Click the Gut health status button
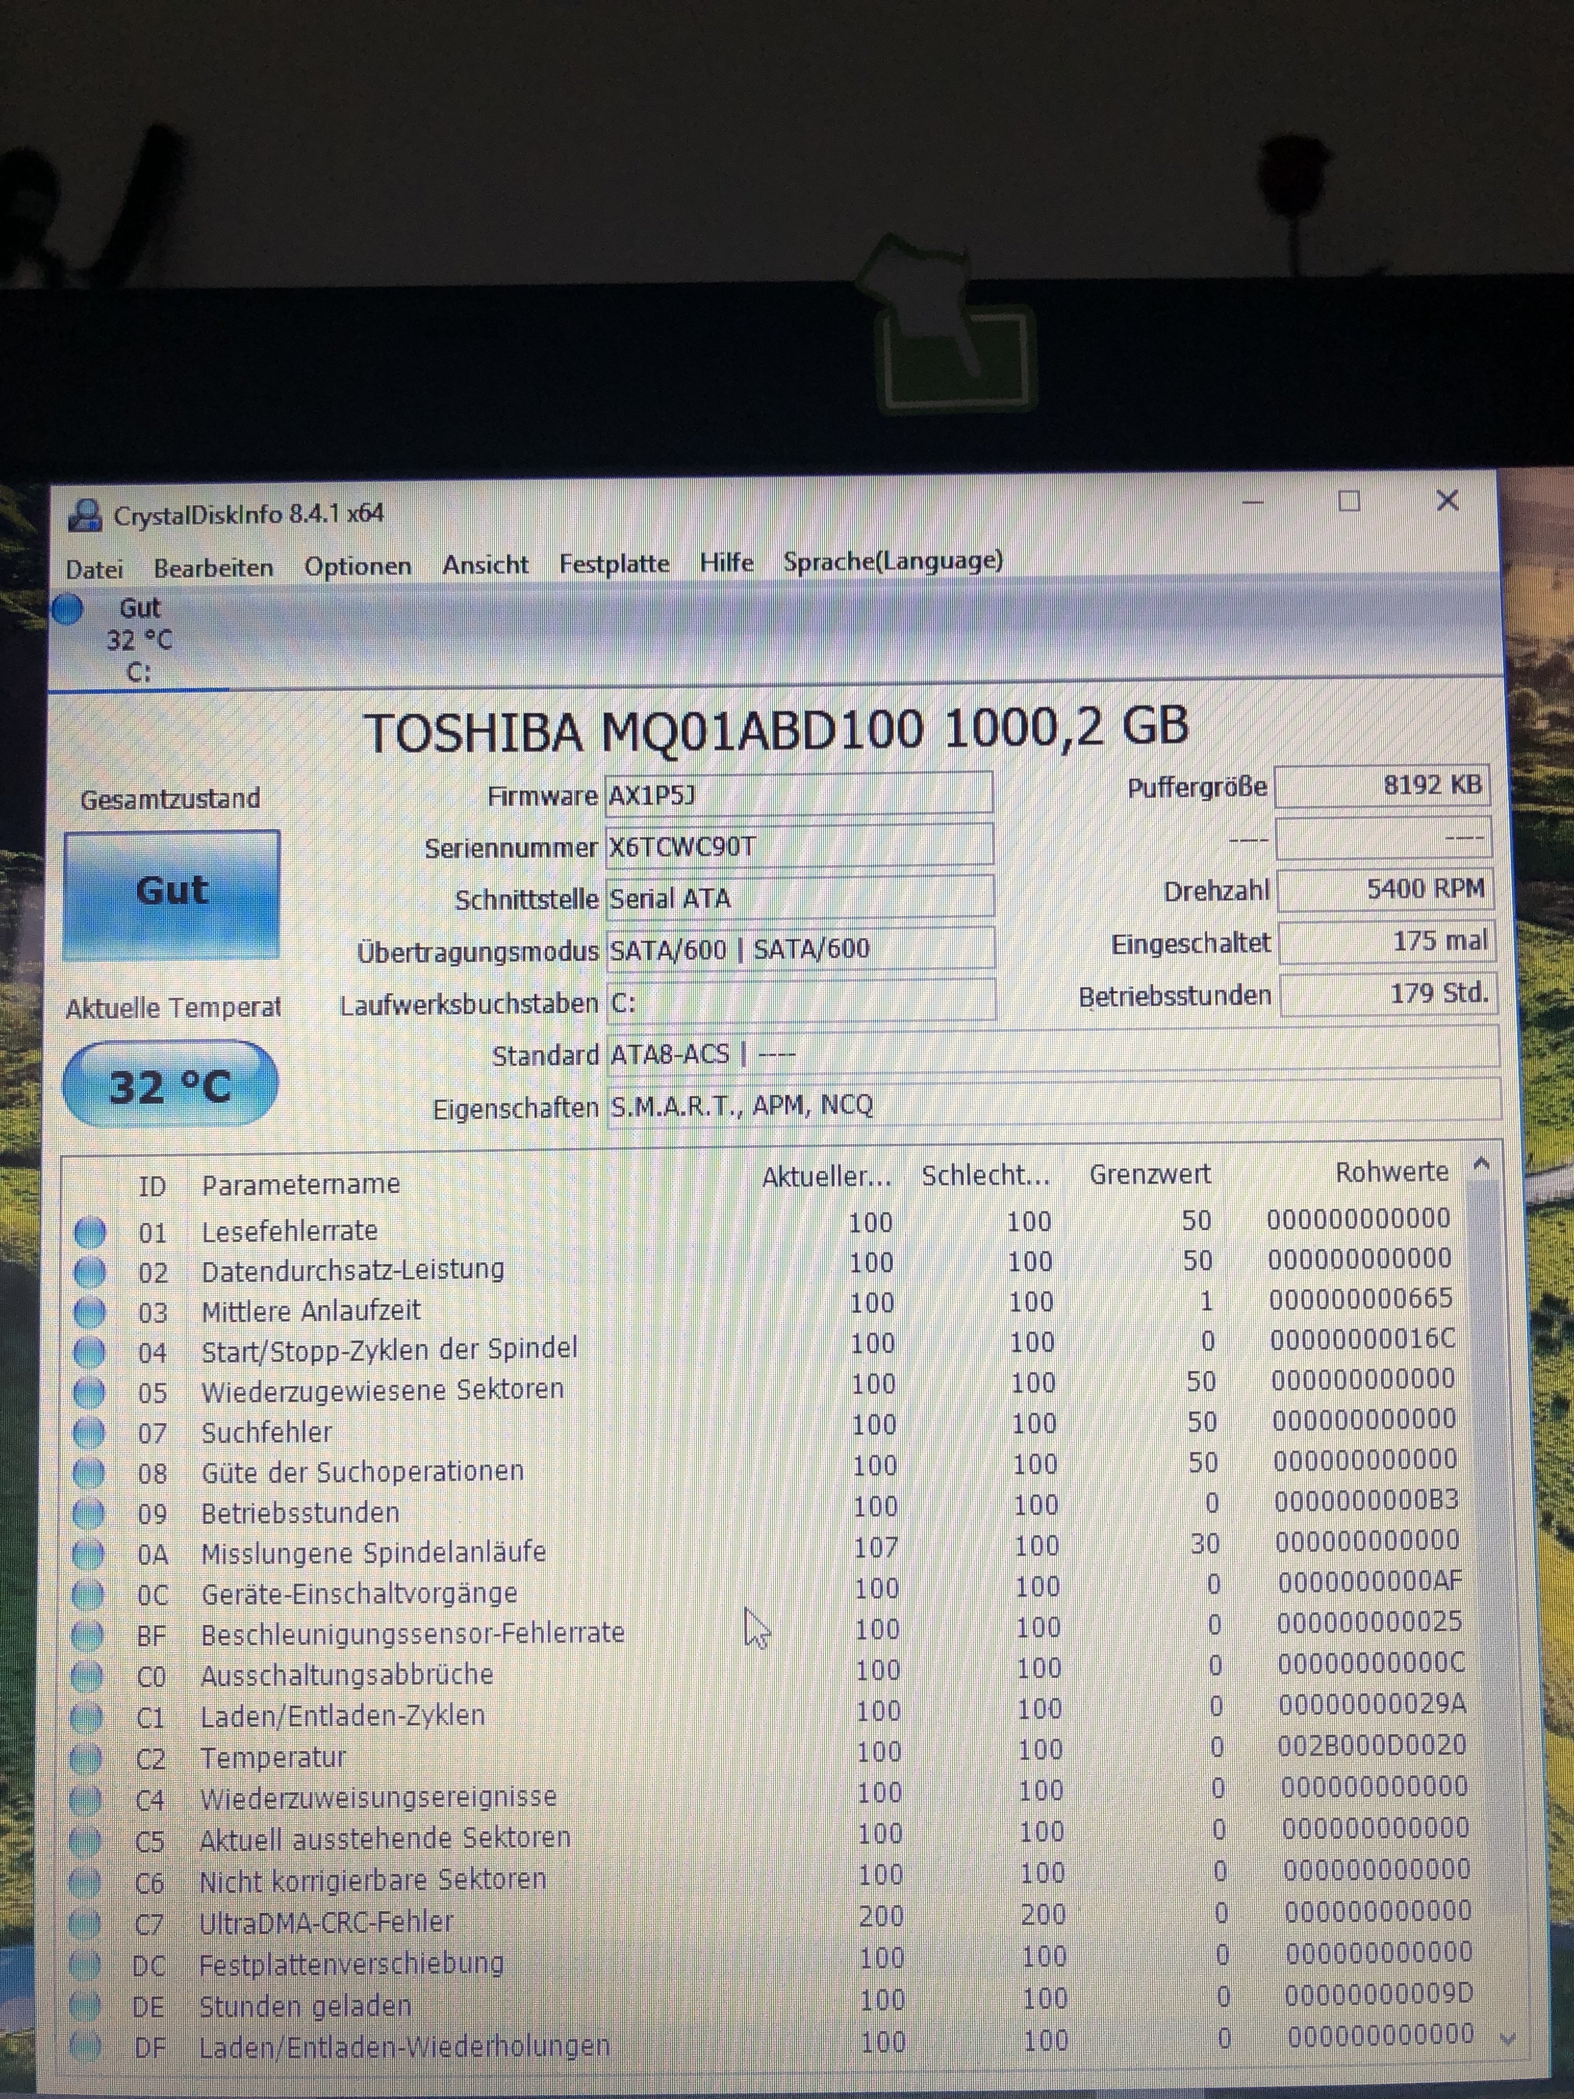 point(172,894)
